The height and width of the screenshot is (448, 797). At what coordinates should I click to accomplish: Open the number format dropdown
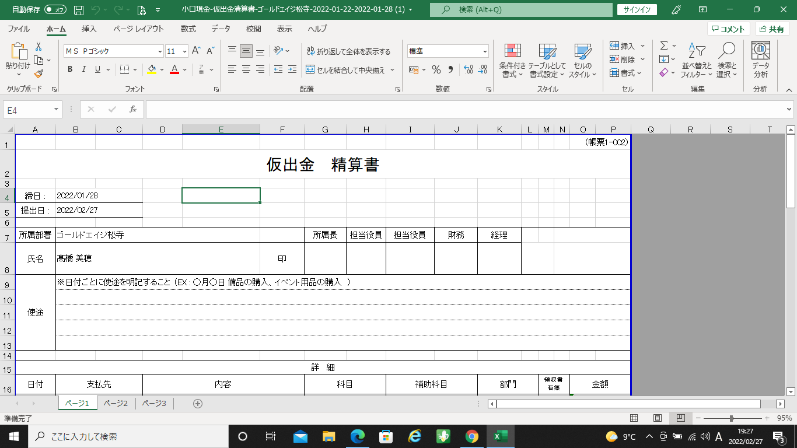[x=484, y=51]
